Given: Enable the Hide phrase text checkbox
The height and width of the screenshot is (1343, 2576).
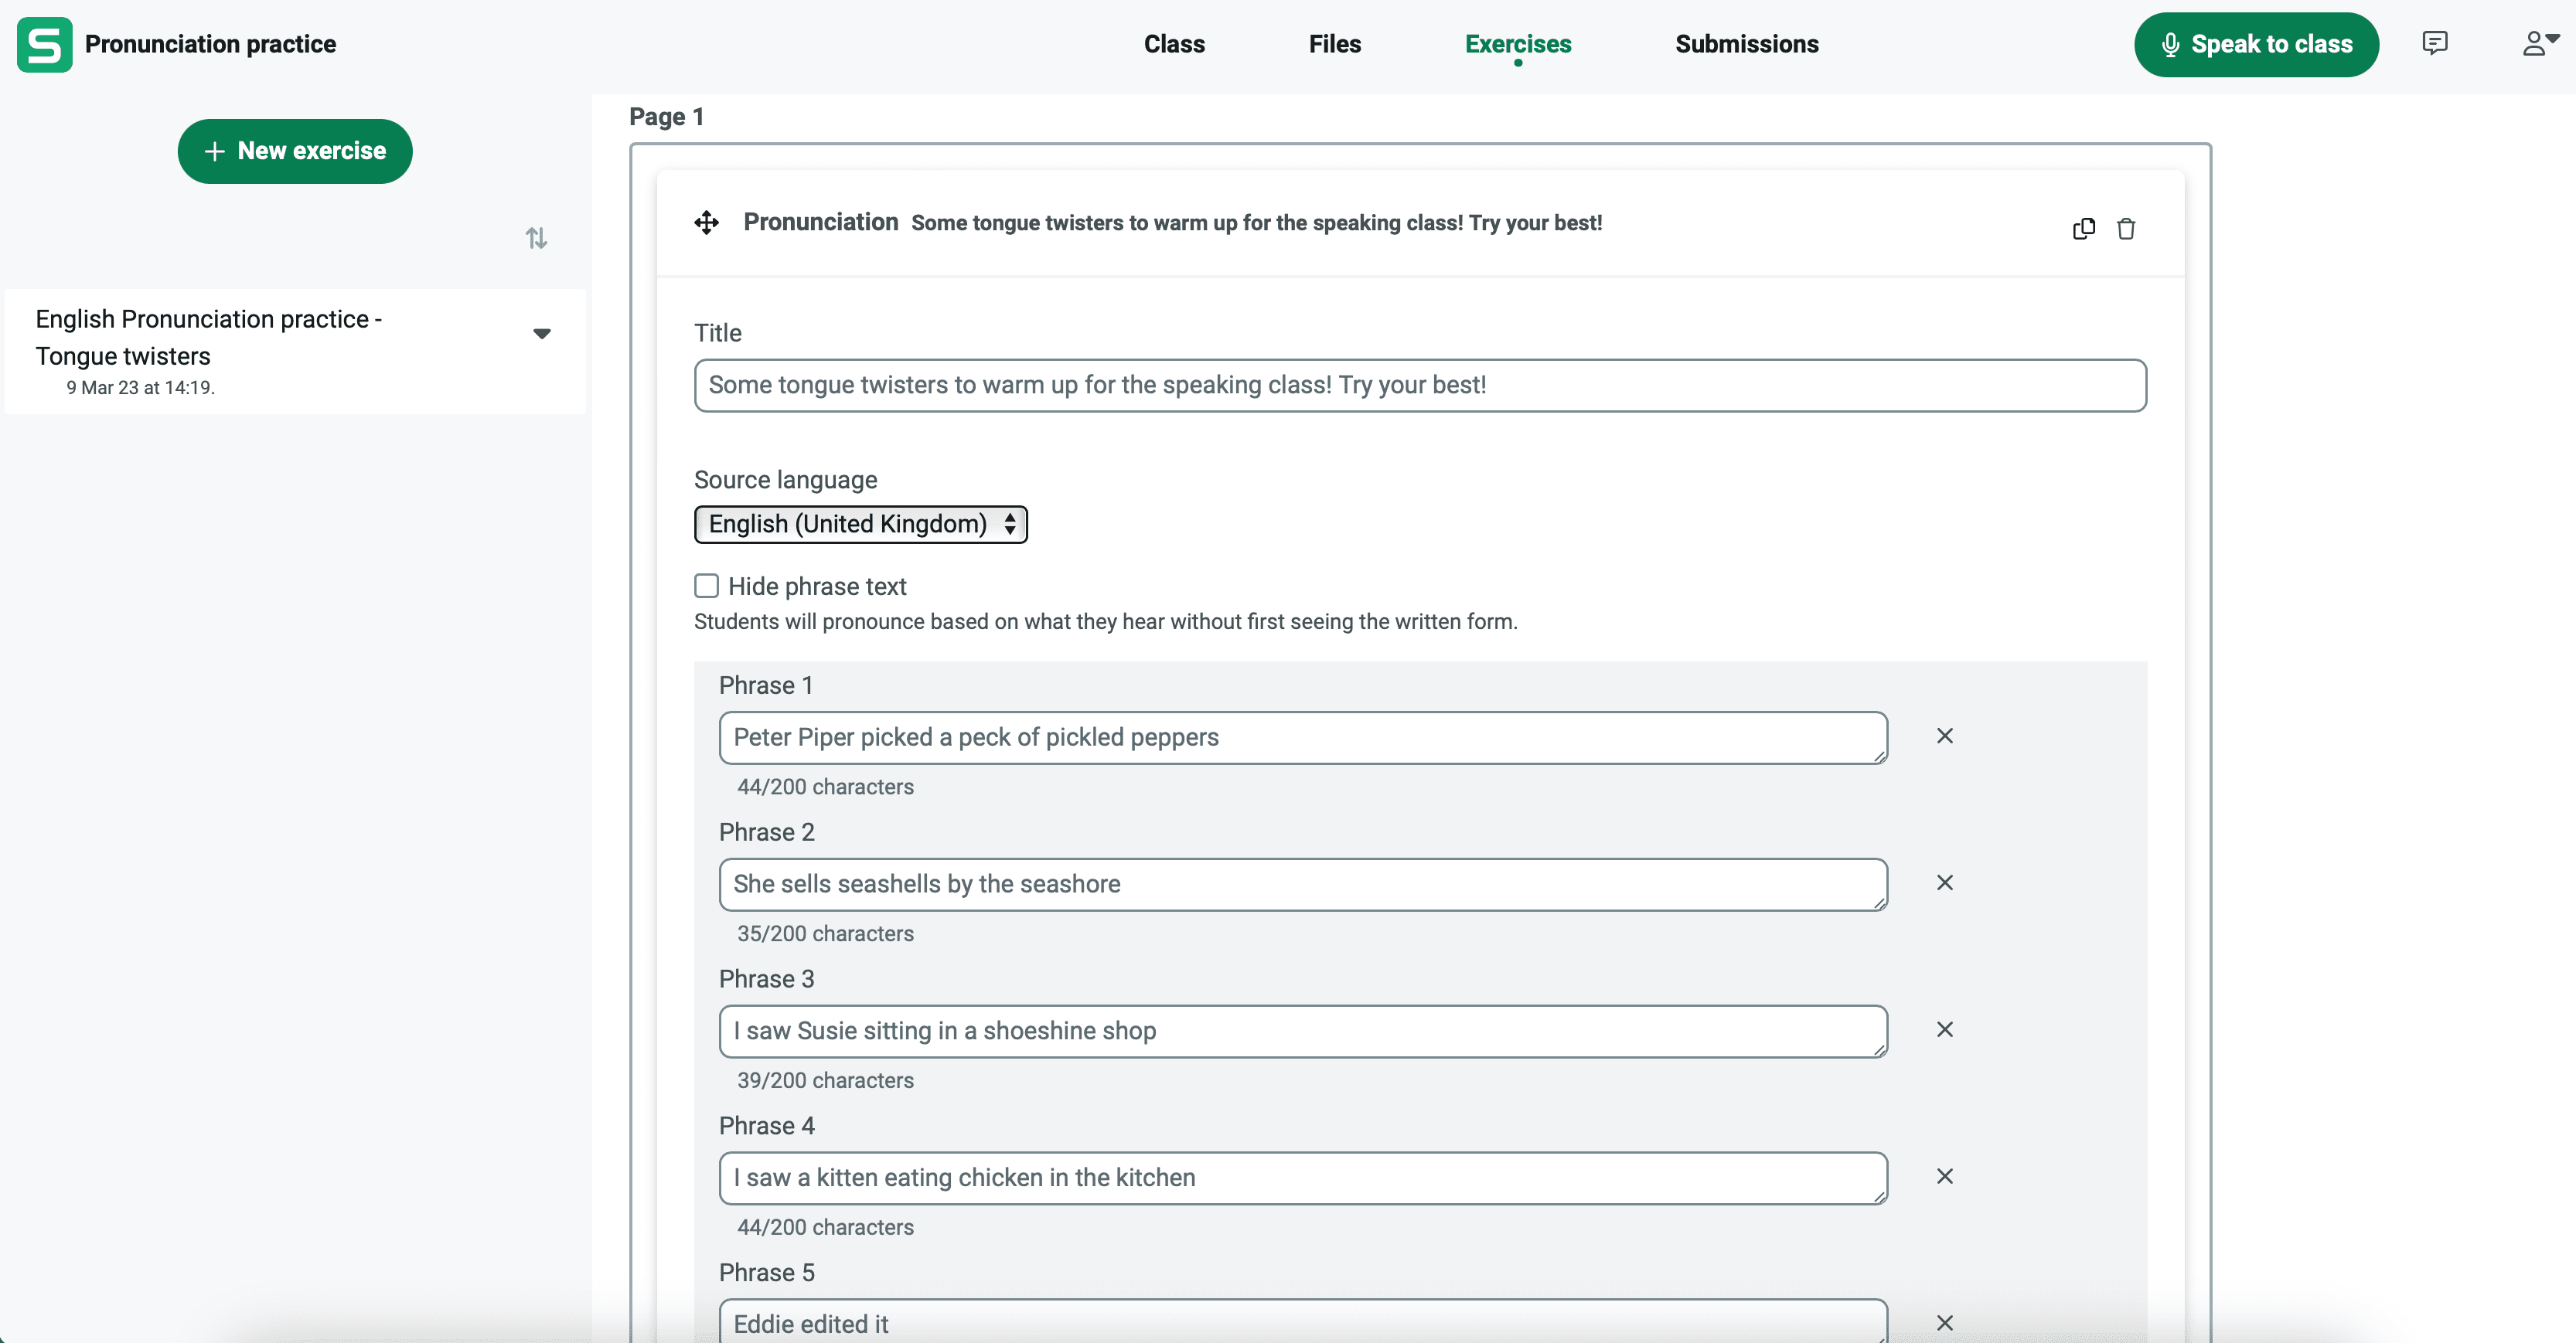Looking at the screenshot, I should pyautogui.click(x=707, y=586).
